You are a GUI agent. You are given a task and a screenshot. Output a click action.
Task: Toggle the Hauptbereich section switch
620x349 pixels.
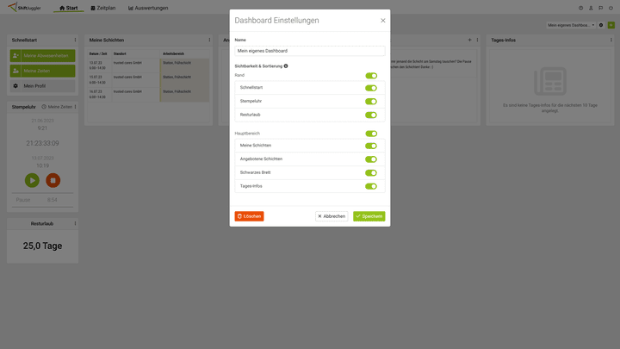(x=371, y=134)
